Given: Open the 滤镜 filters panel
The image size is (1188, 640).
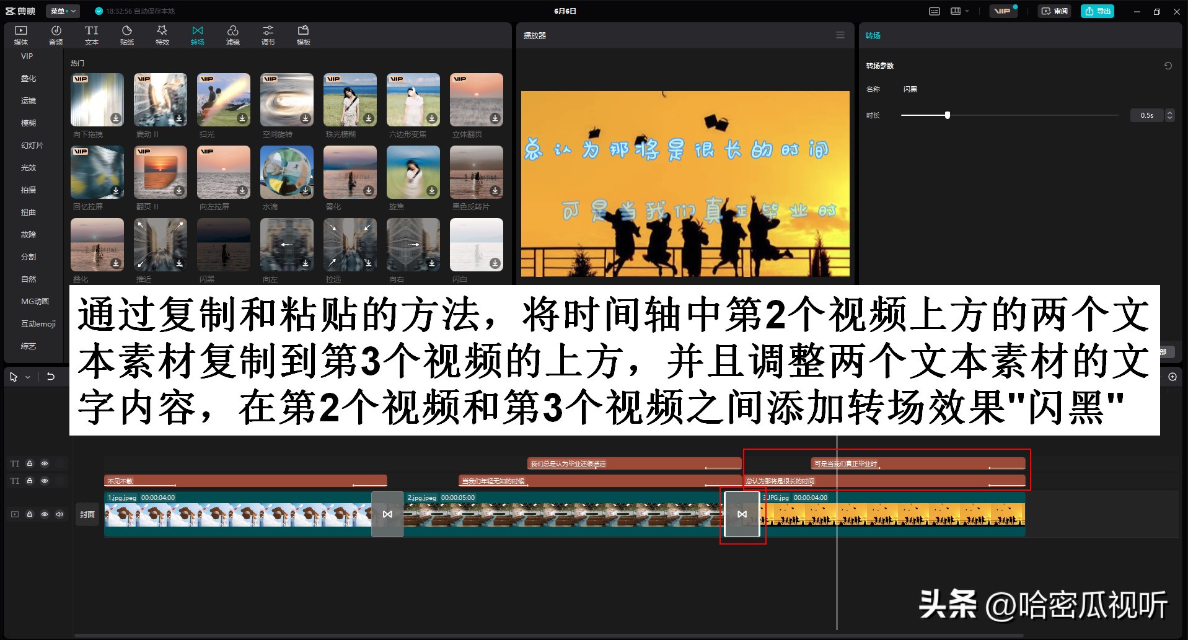Looking at the screenshot, I should point(233,34).
